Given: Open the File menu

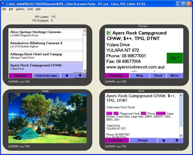Looking at the screenshot, I should (x=4, y=9).
